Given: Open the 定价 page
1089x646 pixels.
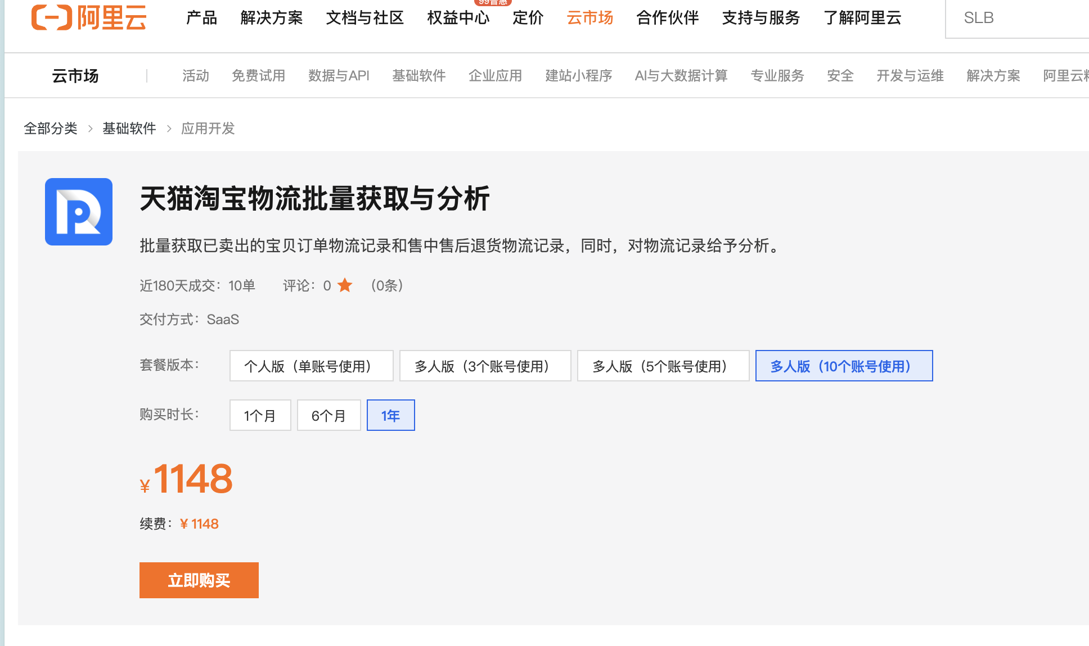Looking at the screenshot, I should [x=528, y=18].
